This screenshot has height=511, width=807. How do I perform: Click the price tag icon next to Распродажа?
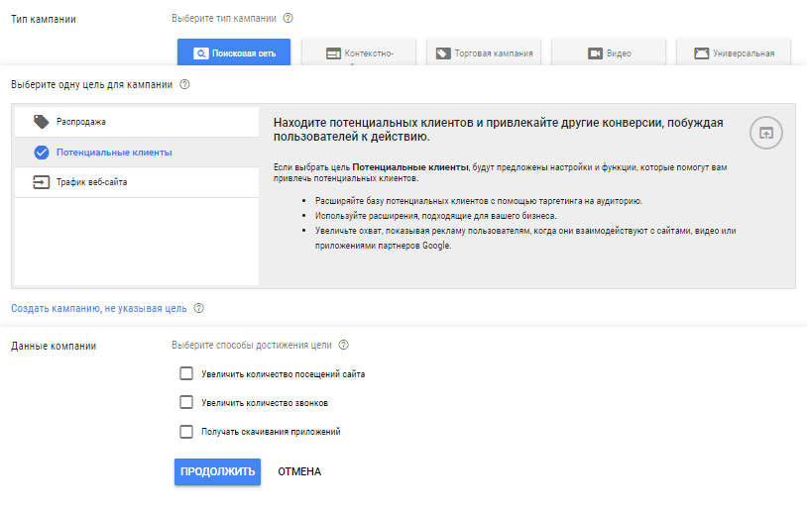click(41, 122)
